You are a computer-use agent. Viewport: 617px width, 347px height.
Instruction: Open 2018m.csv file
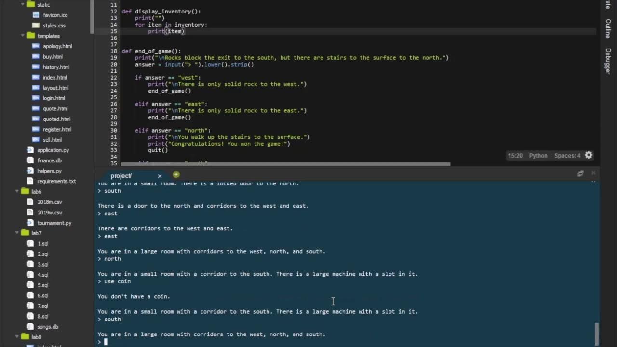(50, 202)
